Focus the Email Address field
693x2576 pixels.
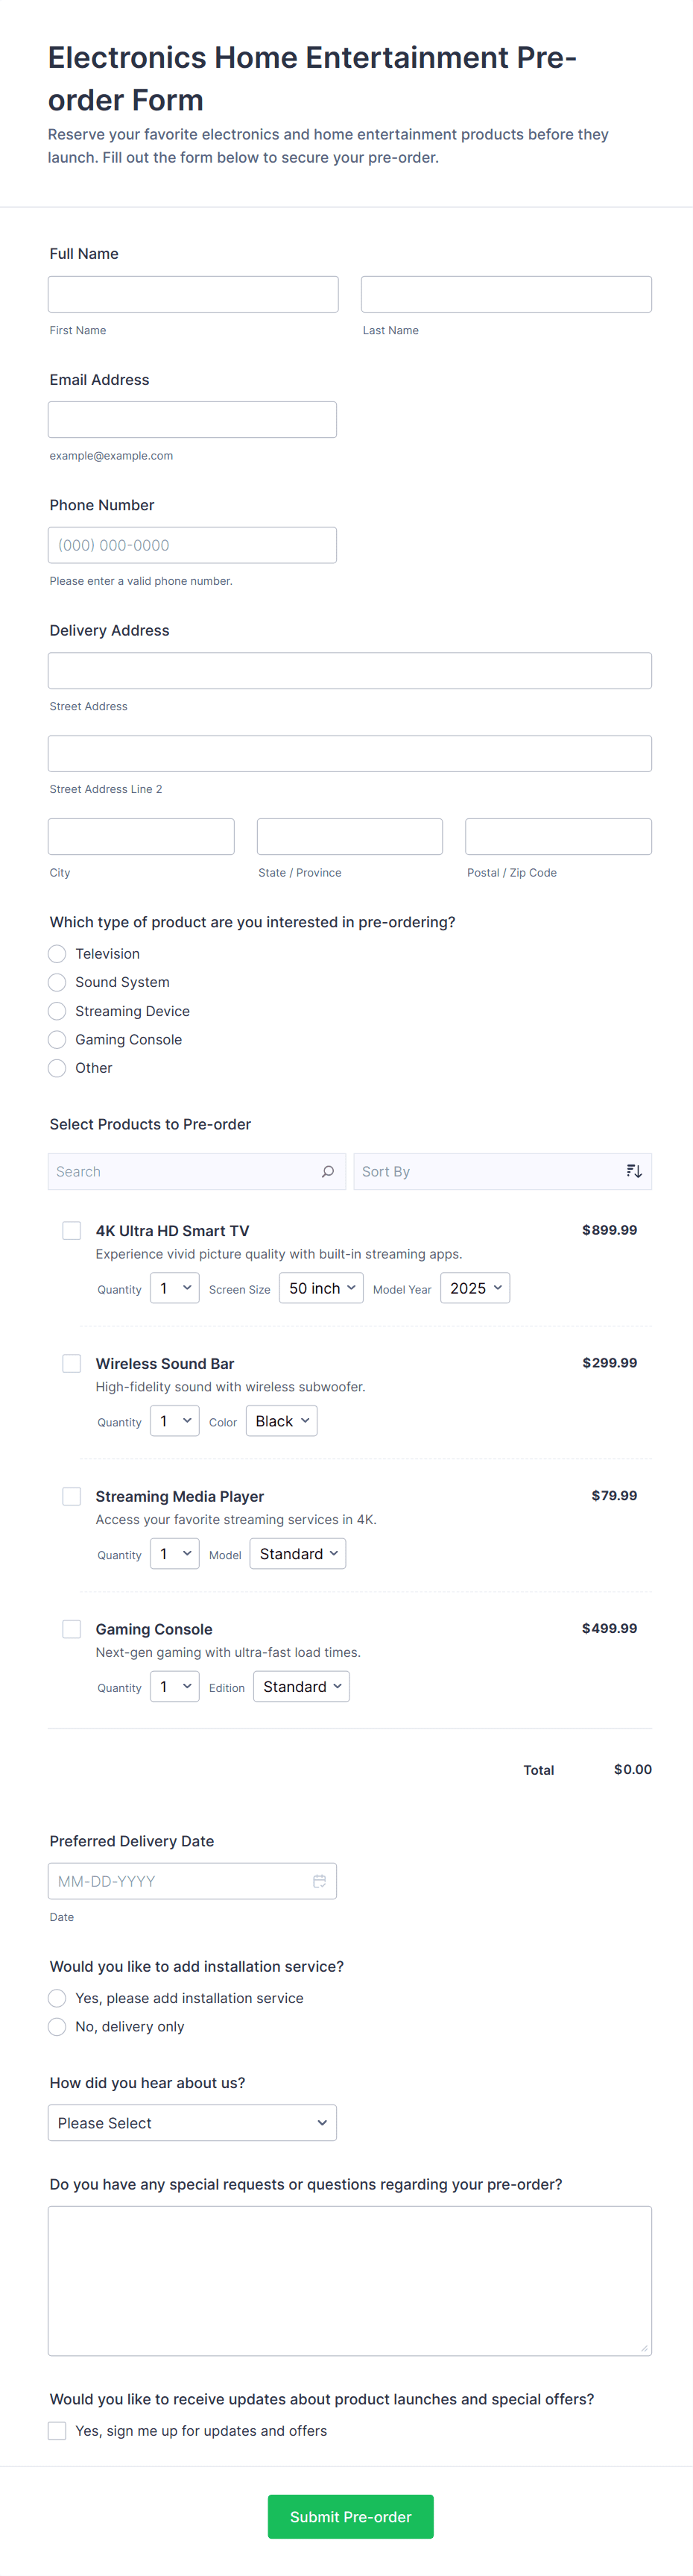[x=192, y=420]
